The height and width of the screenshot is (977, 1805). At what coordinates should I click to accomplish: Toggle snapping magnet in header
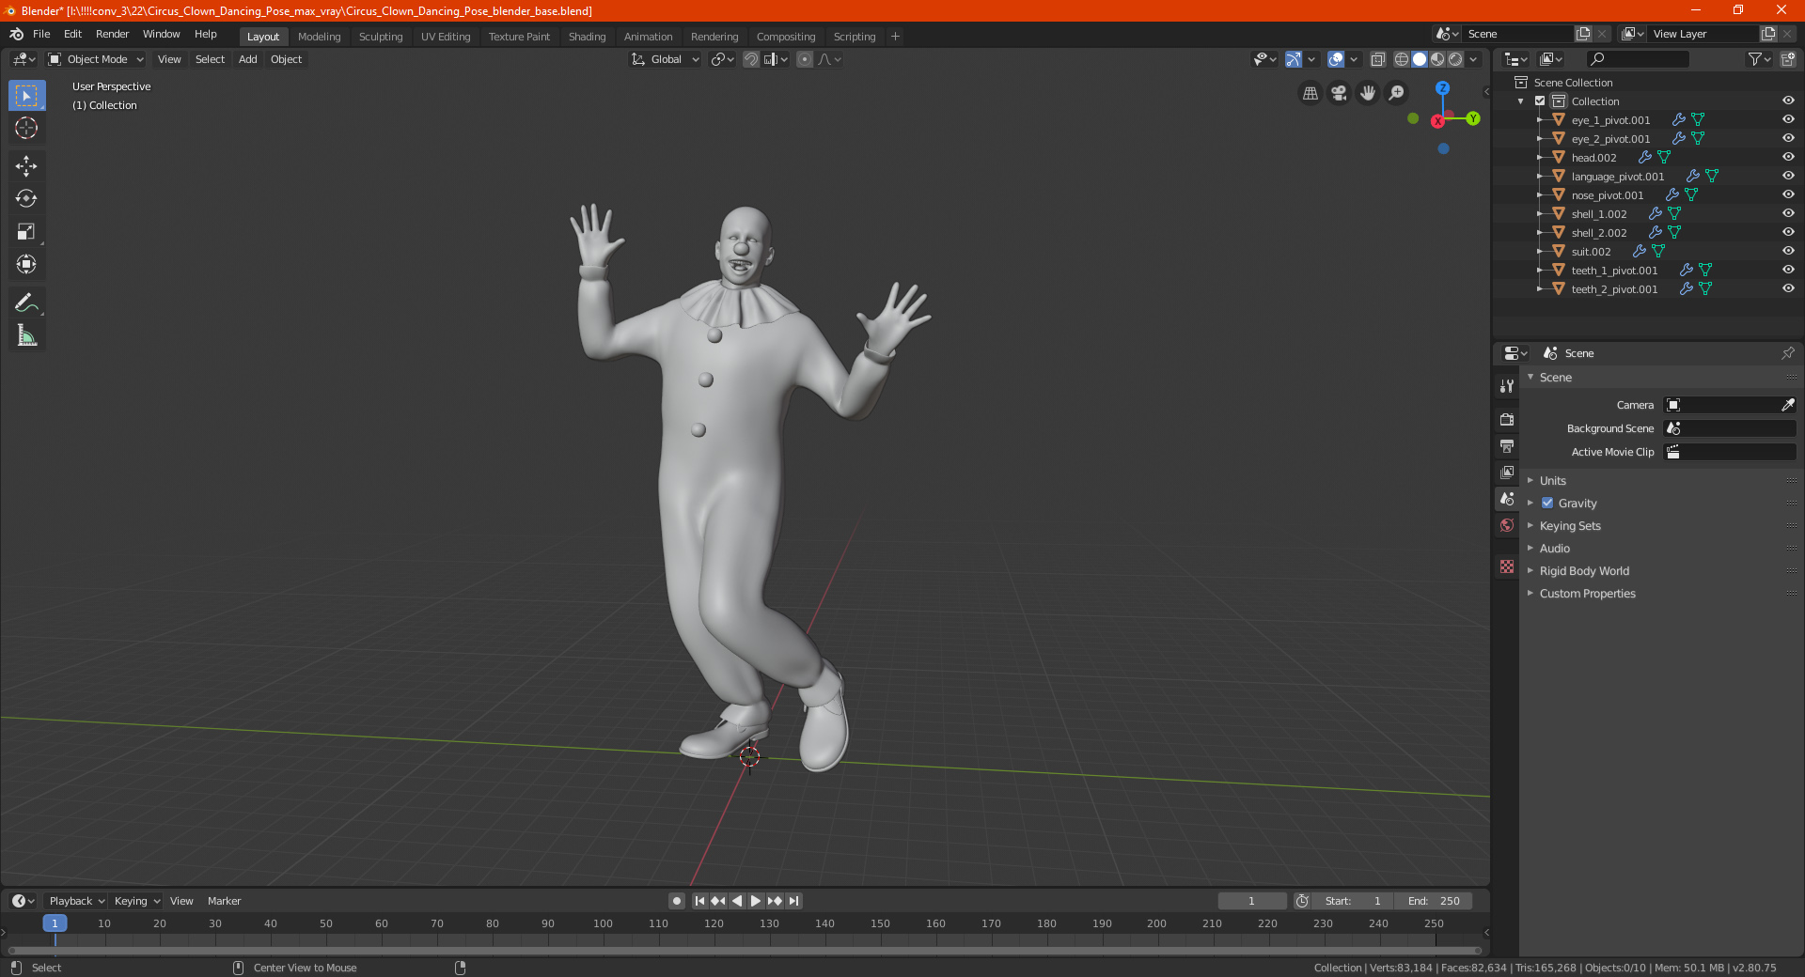751,59
